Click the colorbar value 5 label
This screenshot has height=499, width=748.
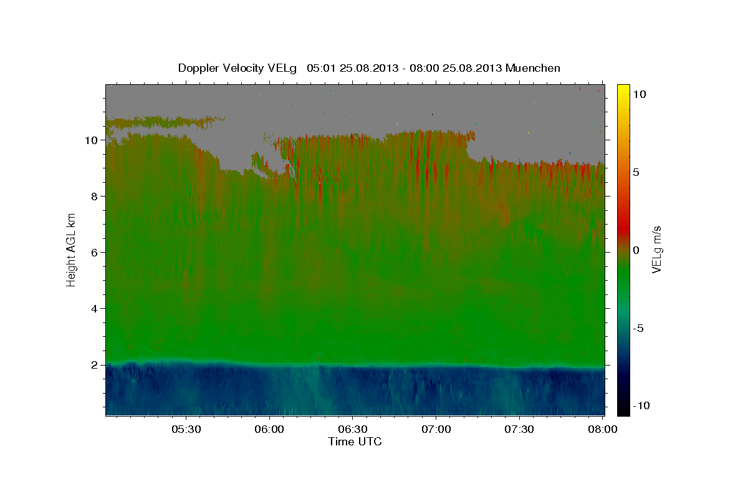[x=636, y=172]
